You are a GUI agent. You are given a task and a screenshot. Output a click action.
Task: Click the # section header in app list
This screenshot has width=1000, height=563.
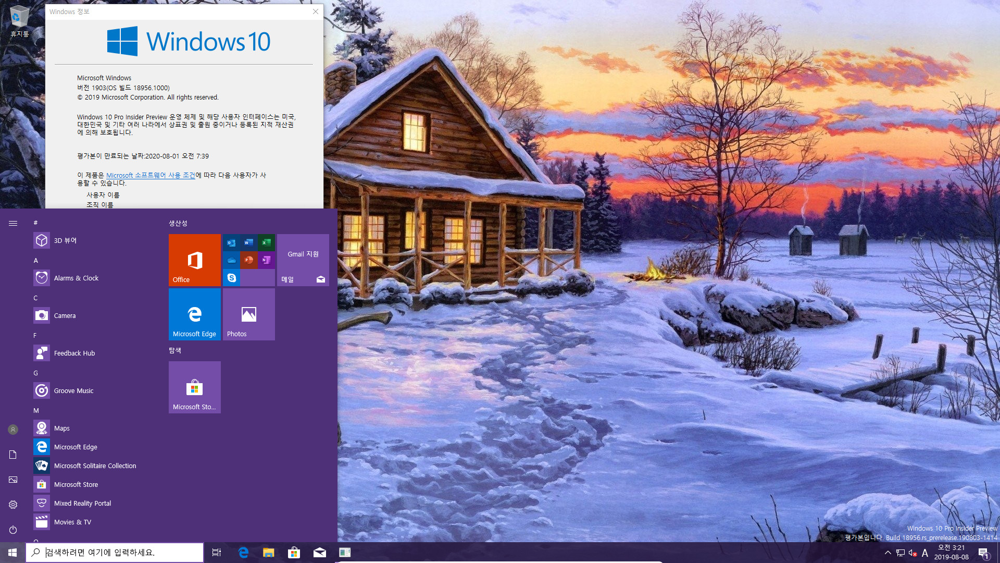[35, 223]
